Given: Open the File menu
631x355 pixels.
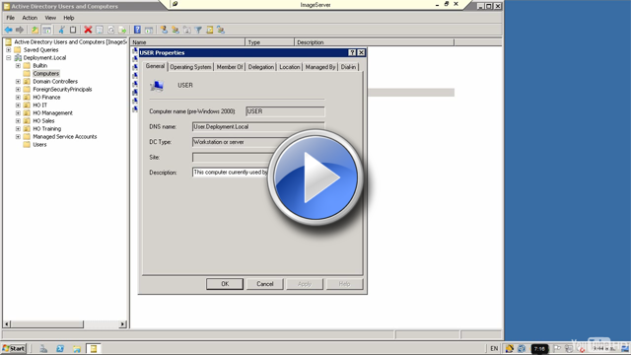Looking at the screenshot, I should (x=11, y=18).
